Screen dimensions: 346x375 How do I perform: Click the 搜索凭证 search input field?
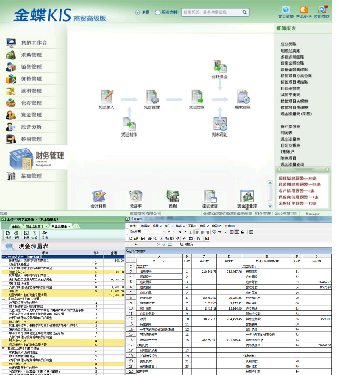coord(212,12)
